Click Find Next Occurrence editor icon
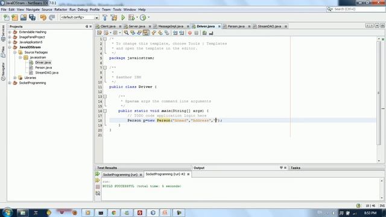 (x=139, y=33)
